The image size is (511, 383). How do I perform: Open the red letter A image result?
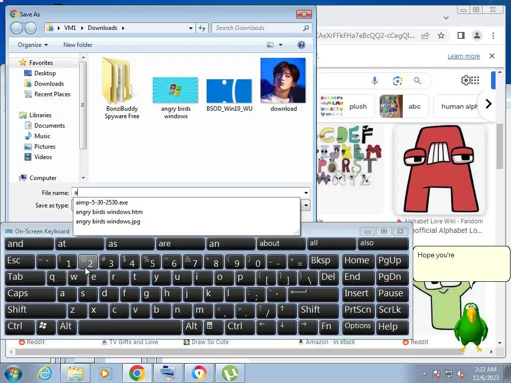(439, 170)
